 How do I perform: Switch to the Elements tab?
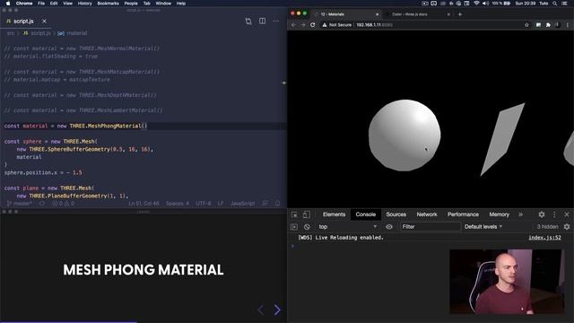click(334, 214)
